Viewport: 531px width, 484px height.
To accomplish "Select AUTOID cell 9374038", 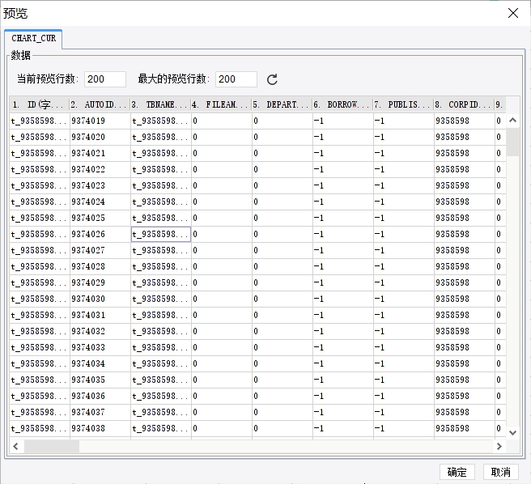I will pyautogui.click(x=100, y=428).
